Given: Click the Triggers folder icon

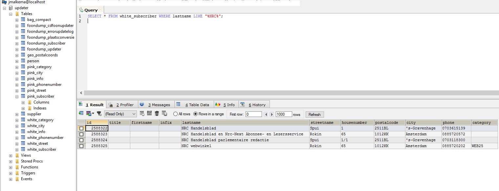Looking at the screenshot, I should pyautogui.click(x=17, y=173).
